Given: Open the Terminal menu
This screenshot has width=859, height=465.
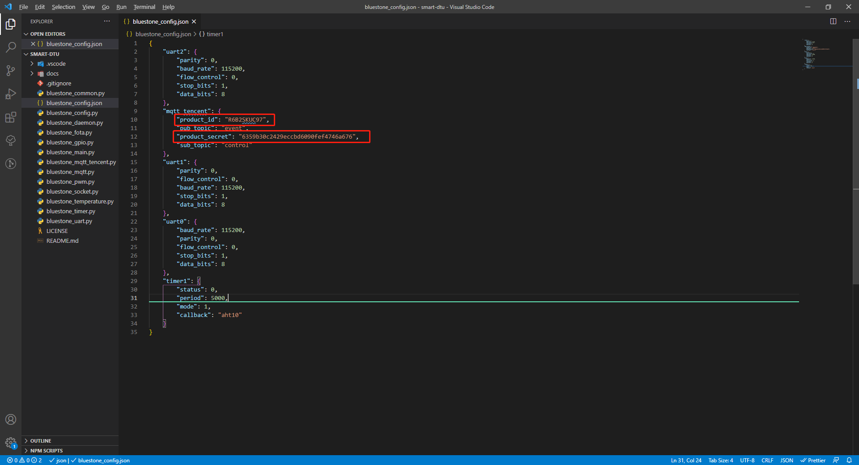Looking at the screenshot, I should [x=144, y=7].
